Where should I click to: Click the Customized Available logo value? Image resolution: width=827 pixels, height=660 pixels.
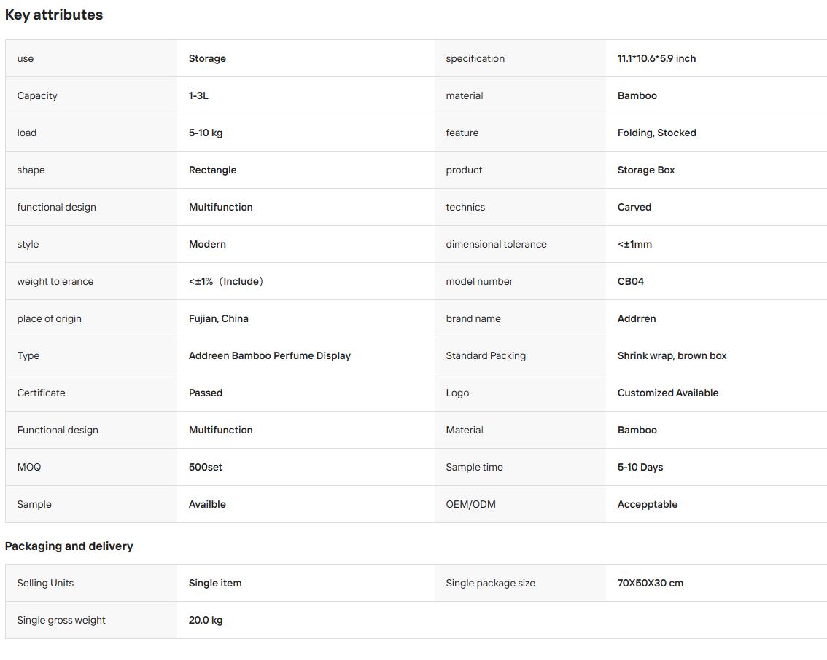pyautogui.click(x=668, y=393)
